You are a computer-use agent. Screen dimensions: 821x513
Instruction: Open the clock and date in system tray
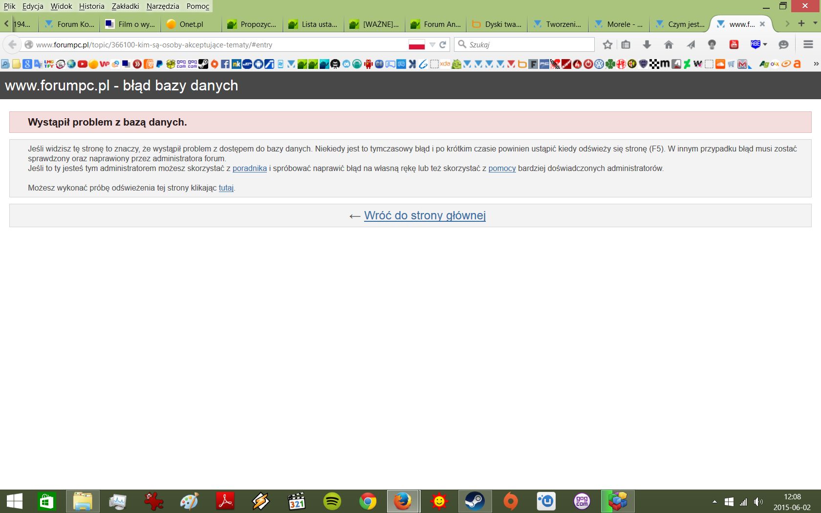[x=792, y=502]
